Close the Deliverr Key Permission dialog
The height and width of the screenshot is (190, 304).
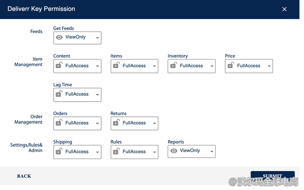pos(284,9)
